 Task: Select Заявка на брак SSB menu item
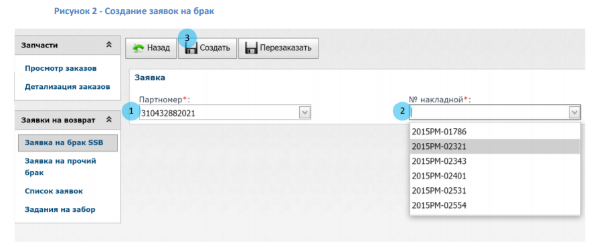68,143
